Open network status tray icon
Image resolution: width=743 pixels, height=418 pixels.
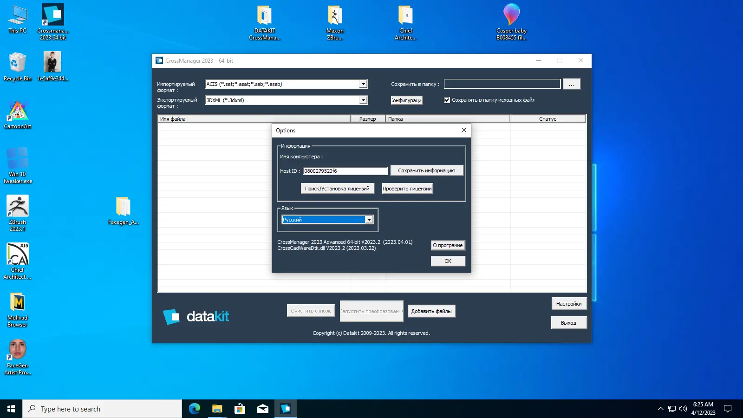click(672, 409)
